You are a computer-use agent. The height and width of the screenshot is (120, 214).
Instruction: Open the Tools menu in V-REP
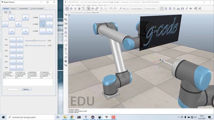point(84,5)
